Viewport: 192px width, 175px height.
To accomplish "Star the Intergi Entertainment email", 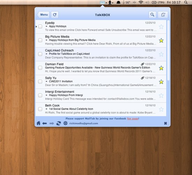I will [161, 96].
